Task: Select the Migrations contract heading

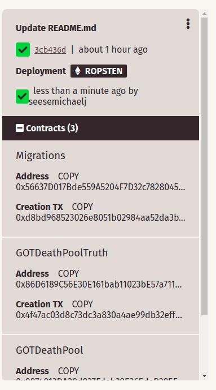Action: coord(41,156)
